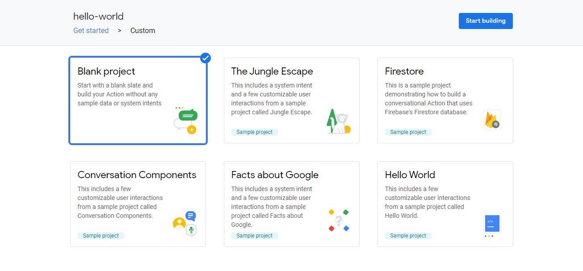Click the Hello World code document icon

pos(492,225)
